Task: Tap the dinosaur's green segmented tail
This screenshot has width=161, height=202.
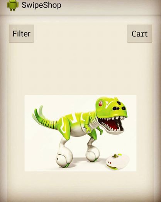Action: pyautogui.click(x=45, y=118)
